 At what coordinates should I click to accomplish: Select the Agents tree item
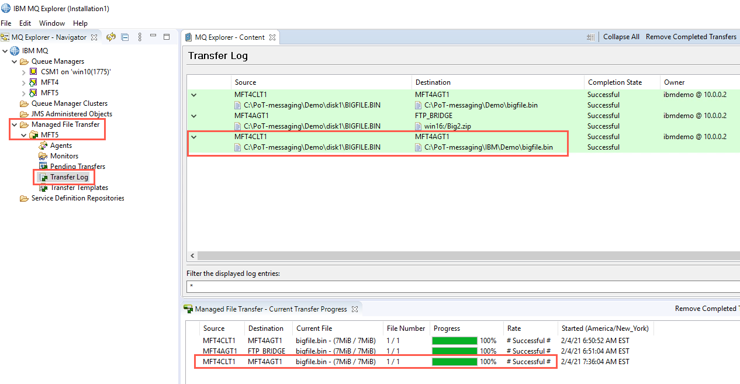61,146
